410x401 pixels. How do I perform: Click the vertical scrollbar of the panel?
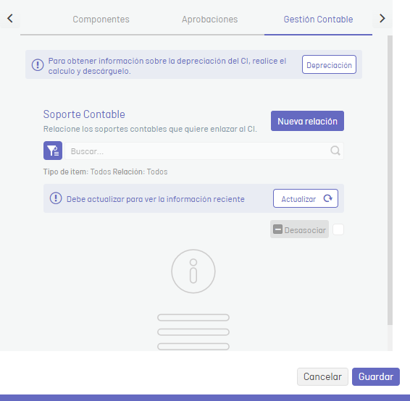390,180
